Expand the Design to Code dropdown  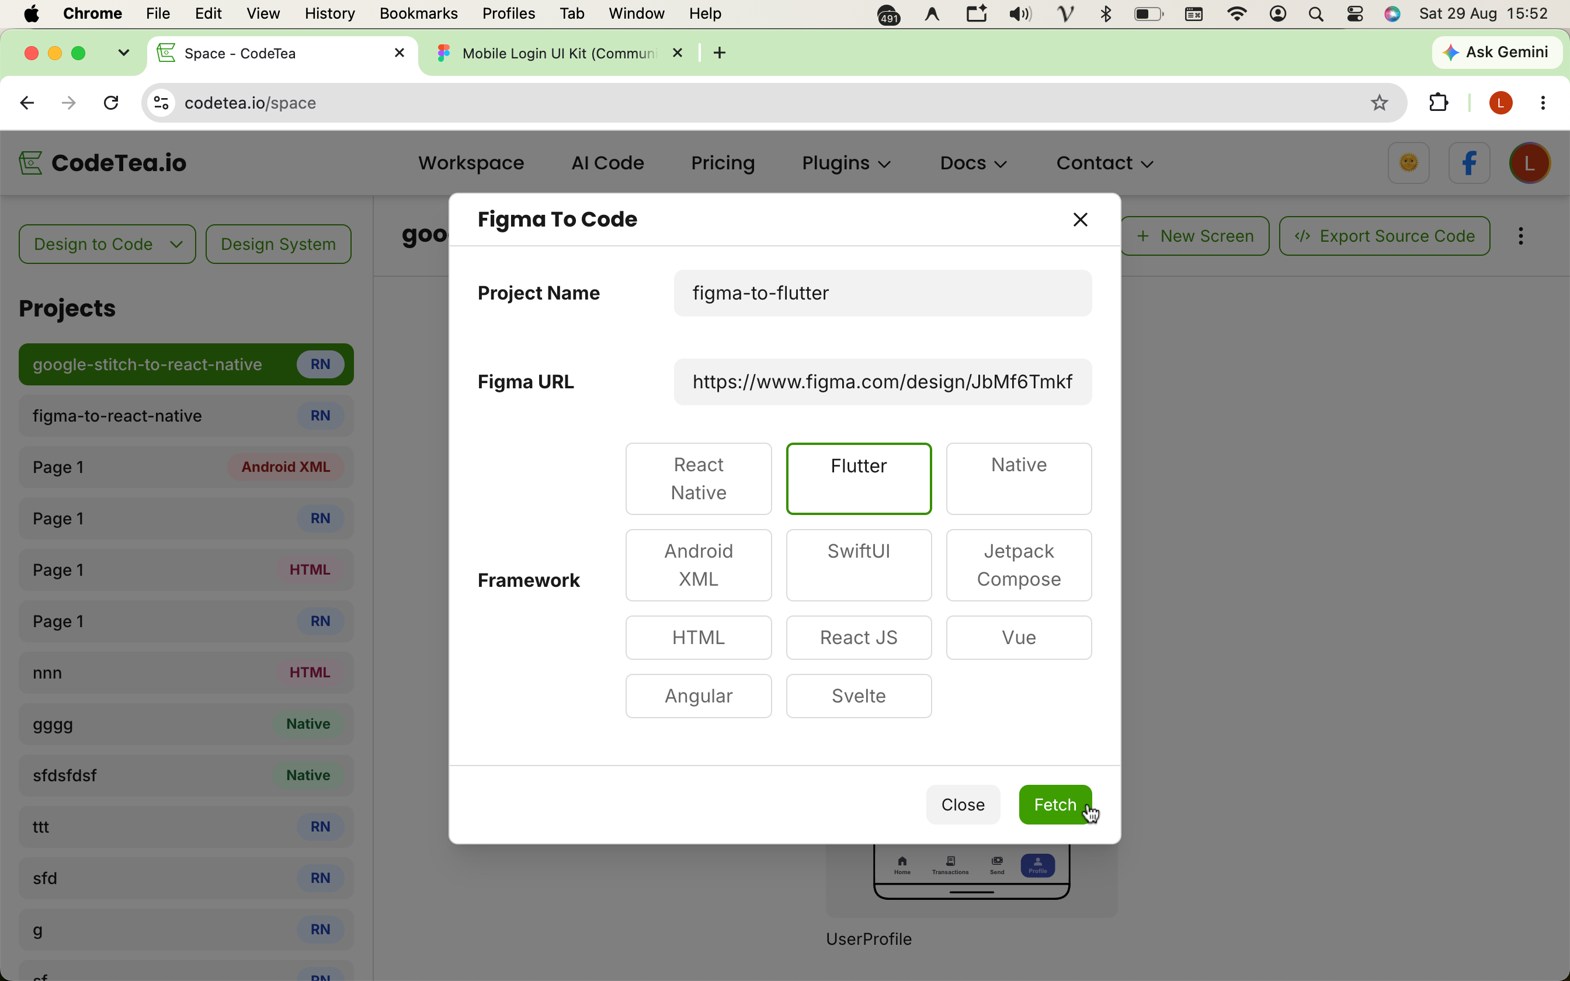(107, 244)
